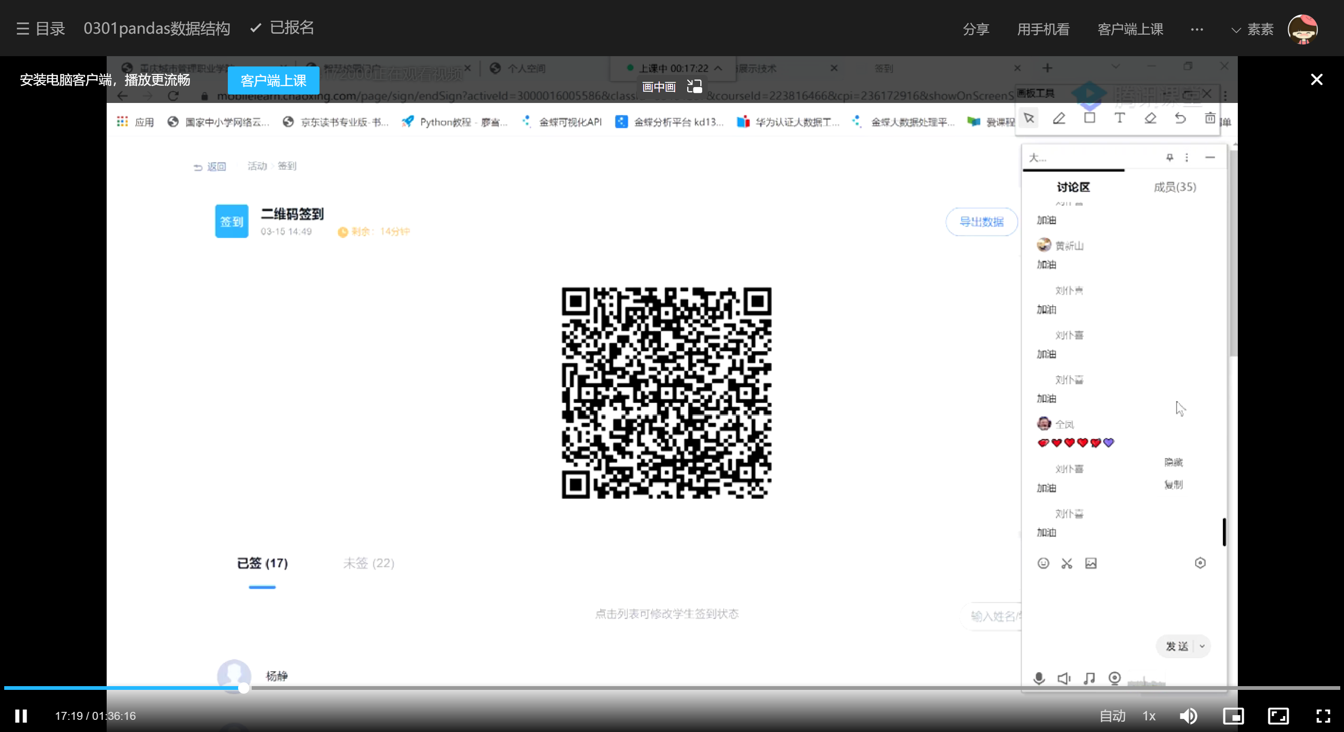Mute the video with volume icon
Viewport: 1344px width, 732px height.
pyautogui.click(x=1188, y=716)
